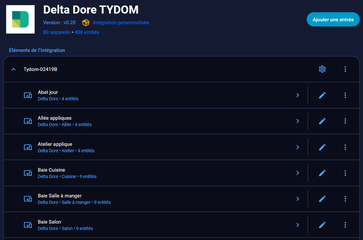Viewport: 363px width, 240px height.
Task: Click the Tydom-02419B entry title
Action: [40, 69]
